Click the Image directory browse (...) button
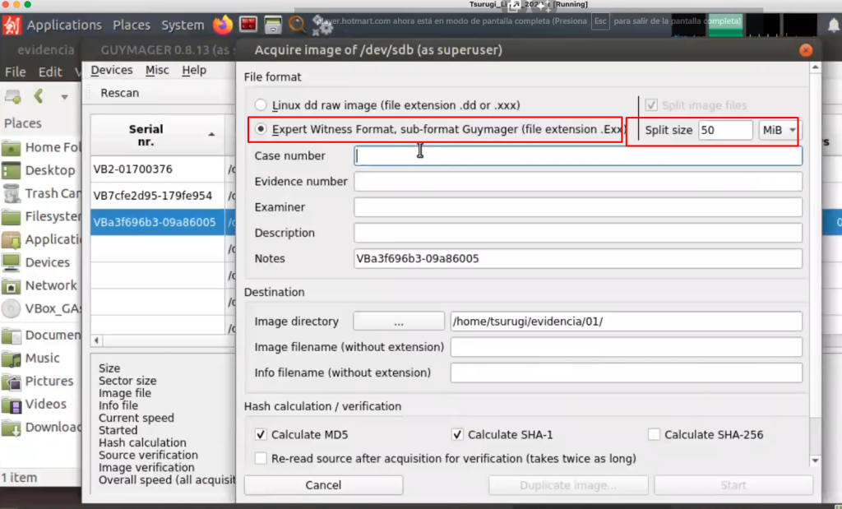 point(399,322)
